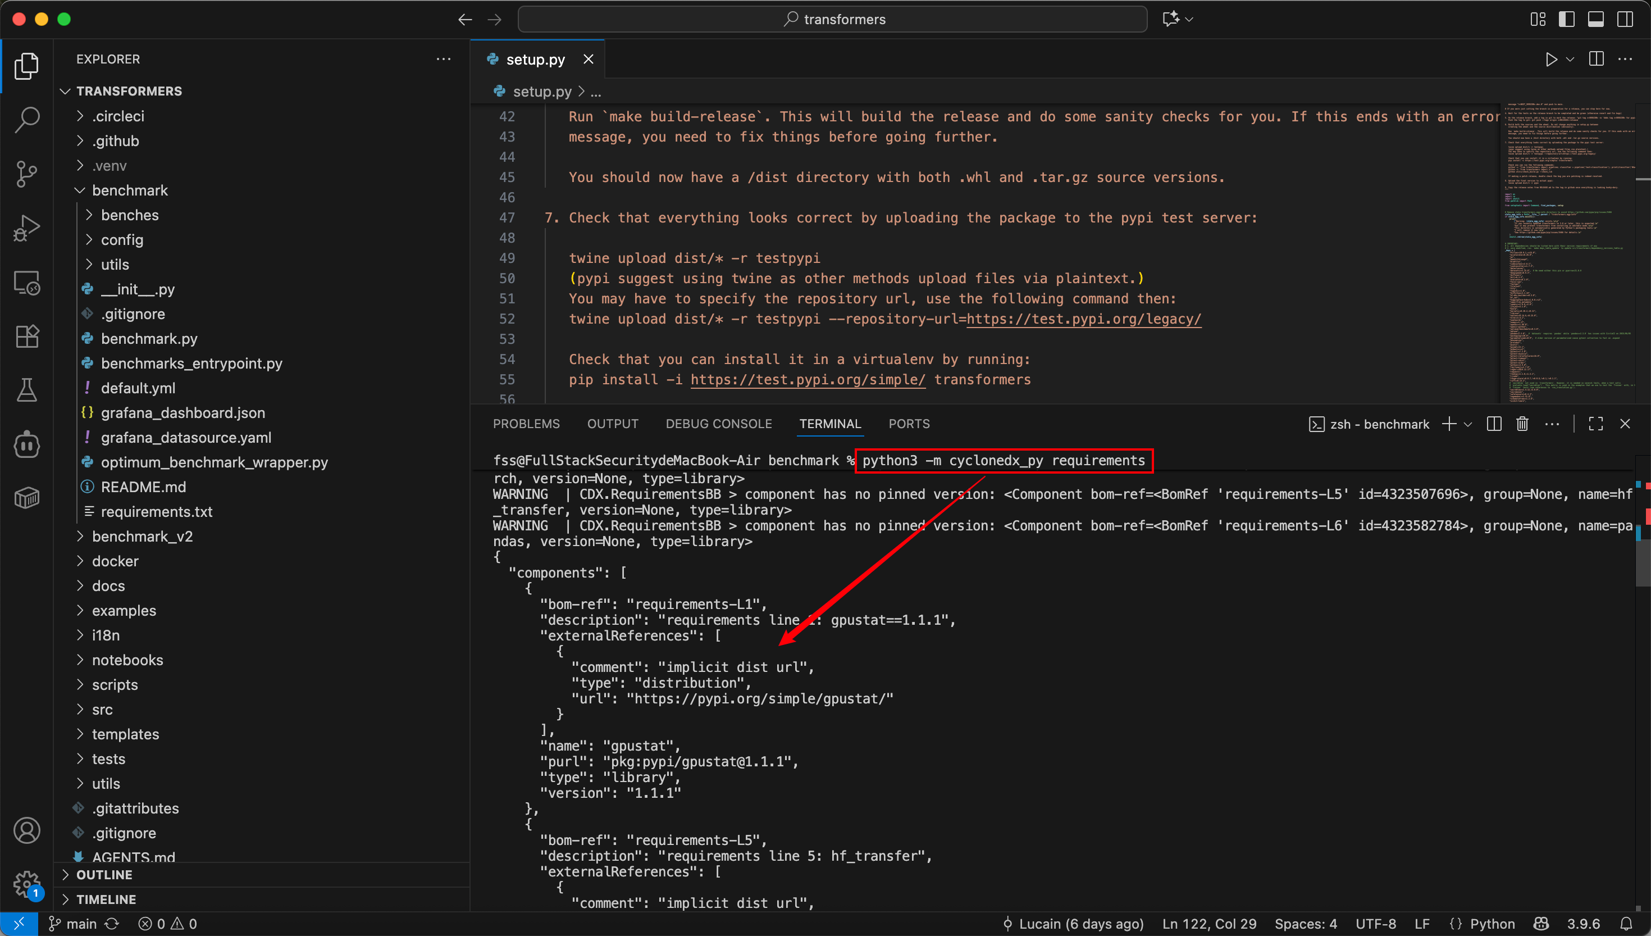Open the new terminal launch profile dropdown

1468,424
